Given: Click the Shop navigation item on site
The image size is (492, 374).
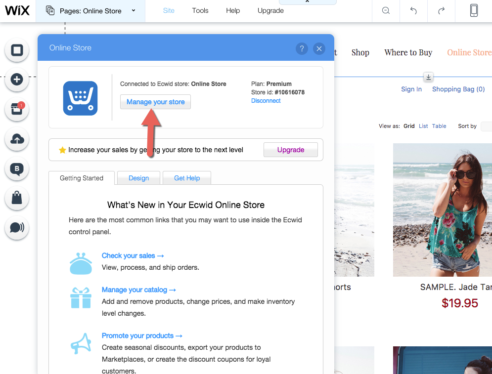Looking at the screenshot, I should click(x=360, y=52).
